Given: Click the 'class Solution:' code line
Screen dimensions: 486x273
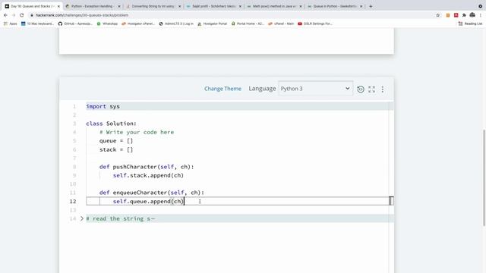Looking at the screenshot, I should coord(112,124).
